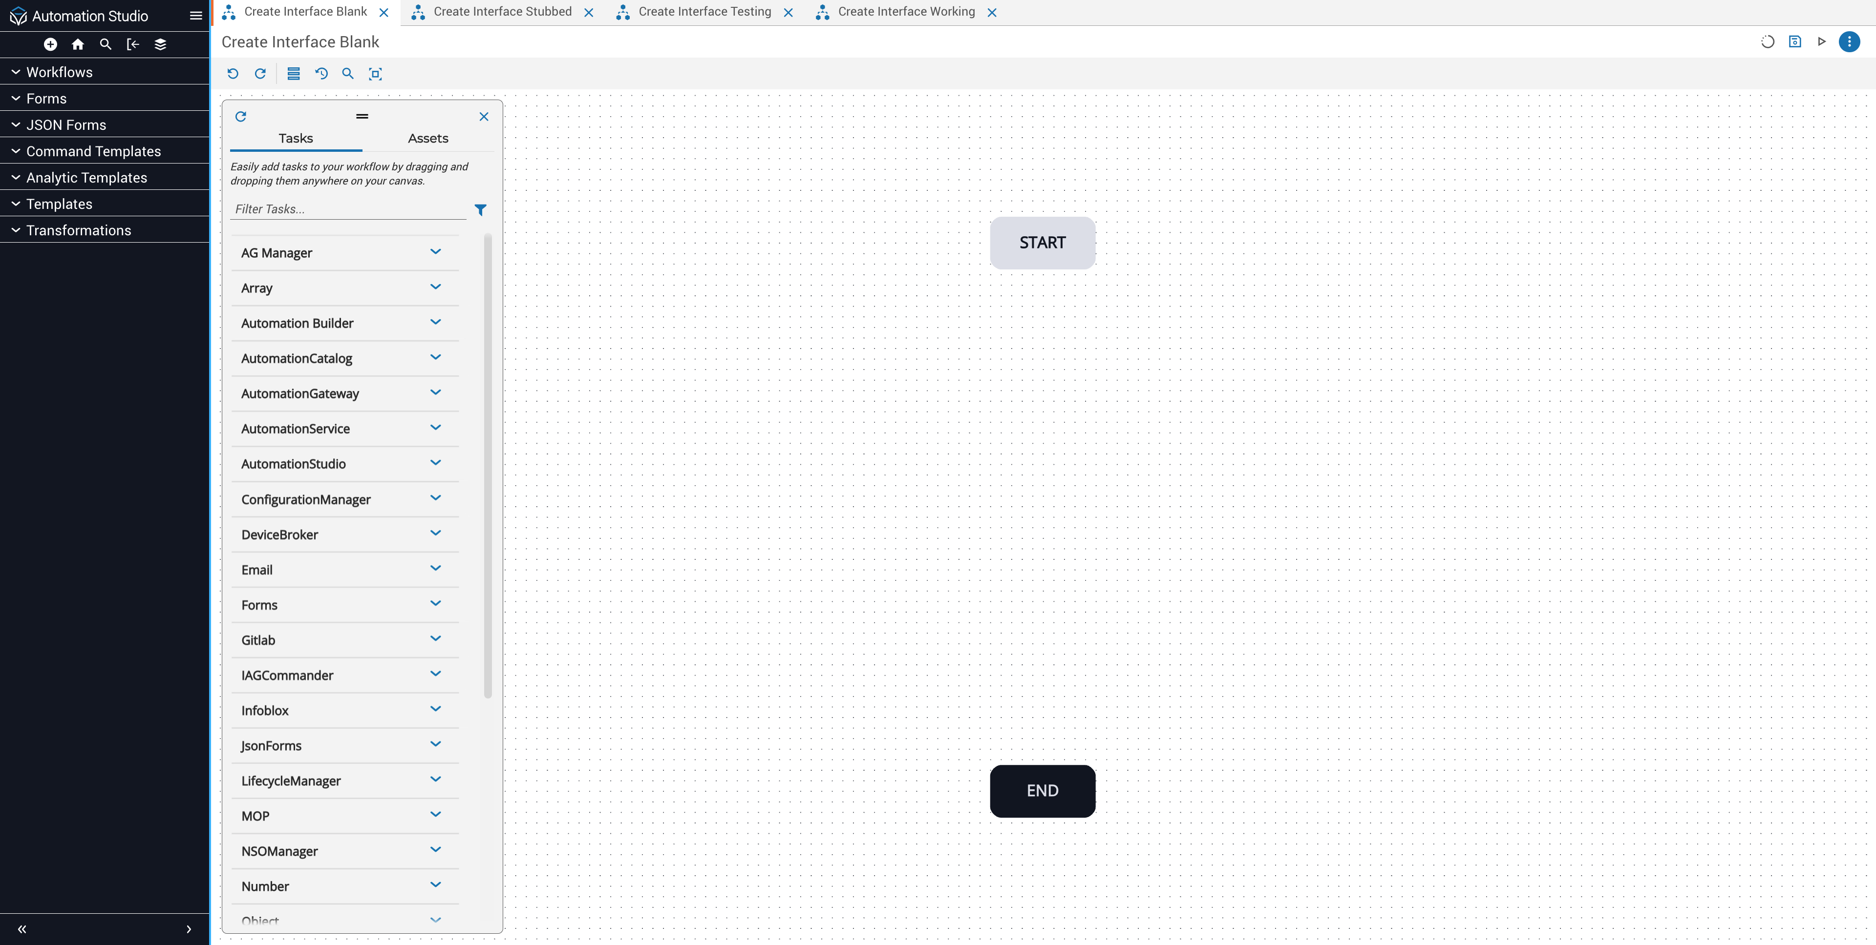This screenshot has width=1876, height=945.
Task: Create a new item with the plus icon
Action: 50,44
